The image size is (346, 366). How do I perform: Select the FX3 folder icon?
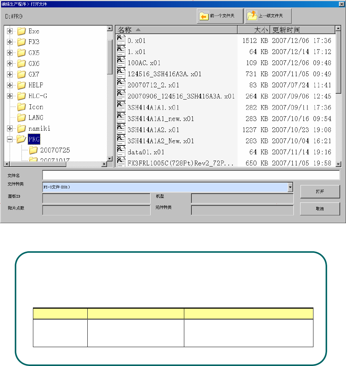(x=21, y=42)
